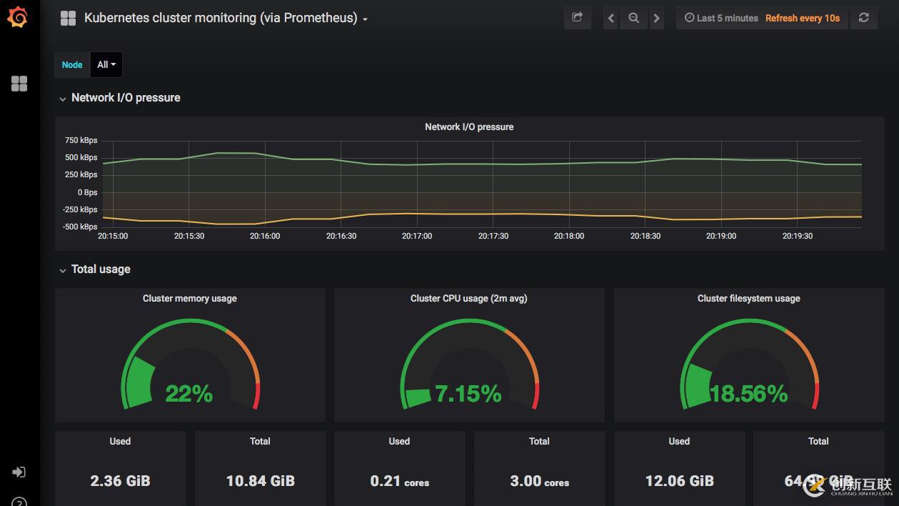Image resolution: width=899 pixels, height=506 pixels.
Task: Click the share dashboard icon
Action: [x=577, y=18]
